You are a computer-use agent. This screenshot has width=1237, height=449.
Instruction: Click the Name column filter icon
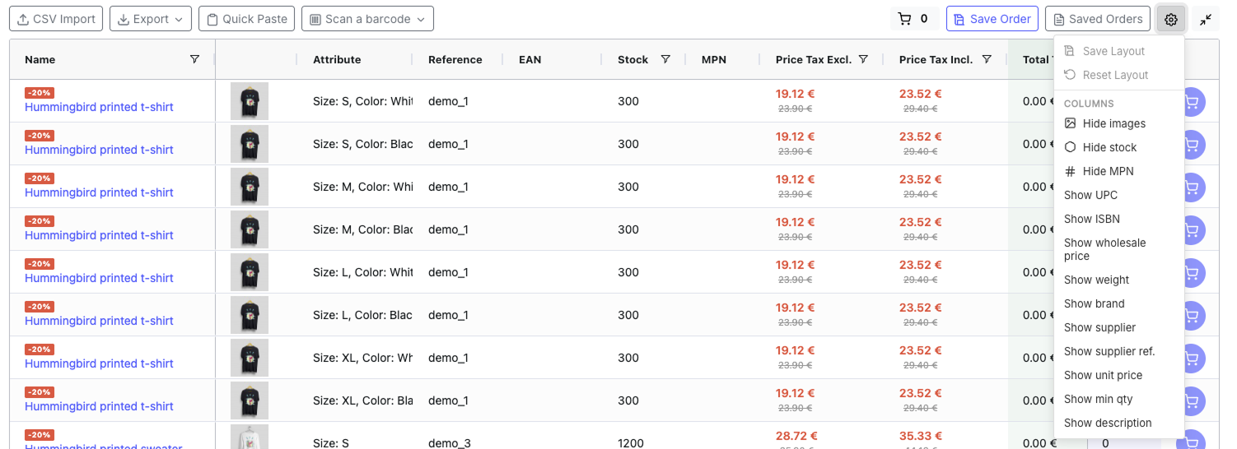(x=194, y=59)
